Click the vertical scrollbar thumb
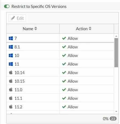The height and width of the screenshot is (124, 120). (116, 53)
